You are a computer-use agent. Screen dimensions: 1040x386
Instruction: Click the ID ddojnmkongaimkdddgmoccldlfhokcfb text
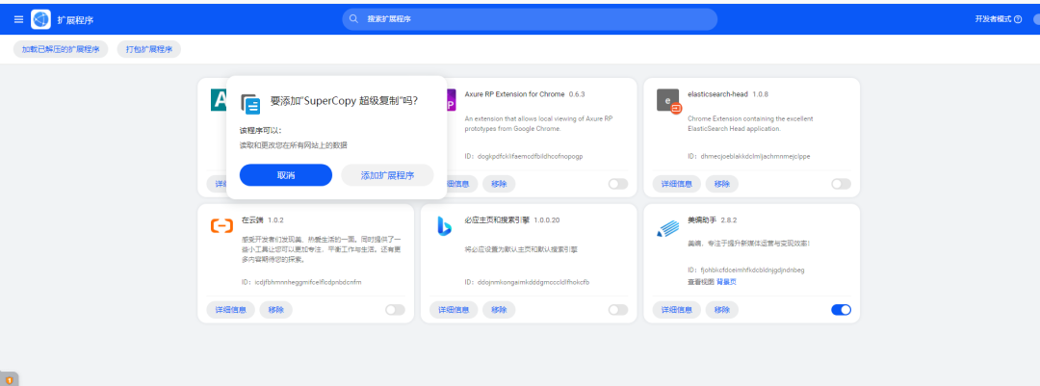[527, 282]
